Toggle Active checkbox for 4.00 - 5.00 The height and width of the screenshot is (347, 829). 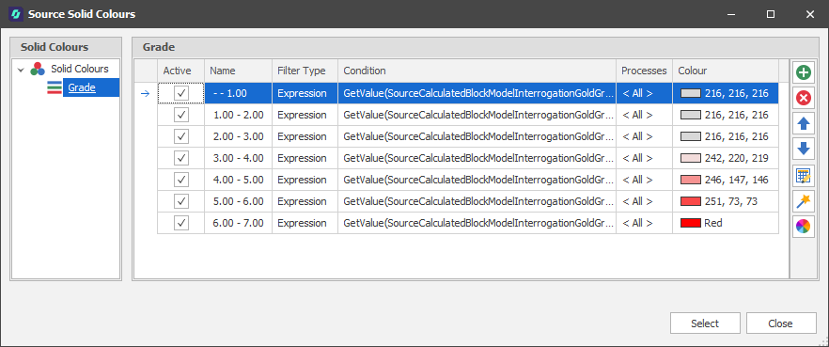point(180,180)
